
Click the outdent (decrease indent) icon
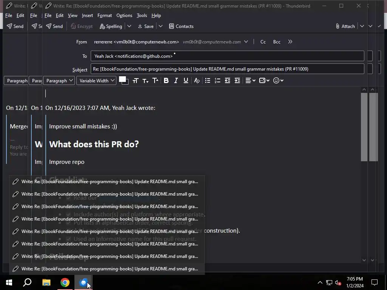(227, 81)
